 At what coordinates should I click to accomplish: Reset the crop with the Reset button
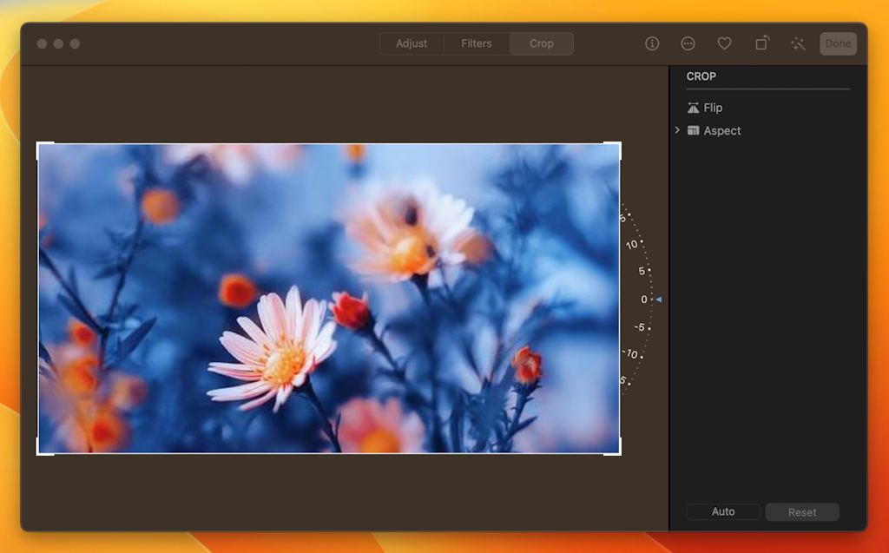(801, 511)
